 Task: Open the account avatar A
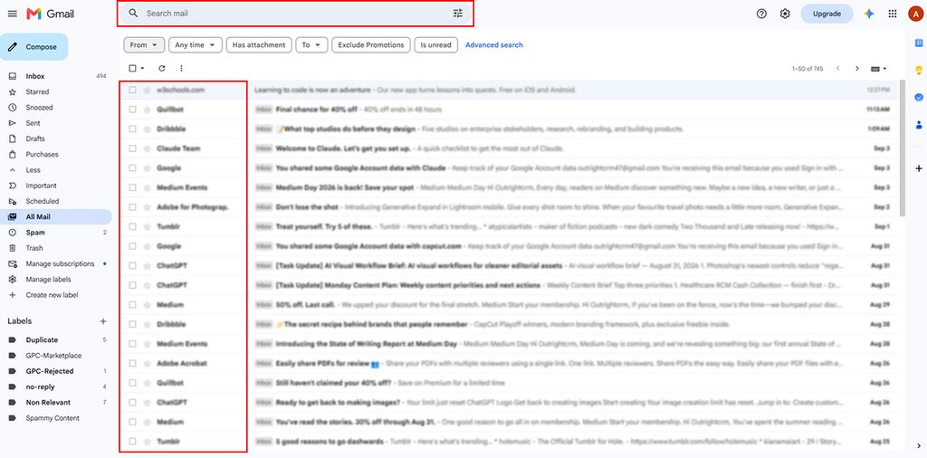(x=916, y=14)
